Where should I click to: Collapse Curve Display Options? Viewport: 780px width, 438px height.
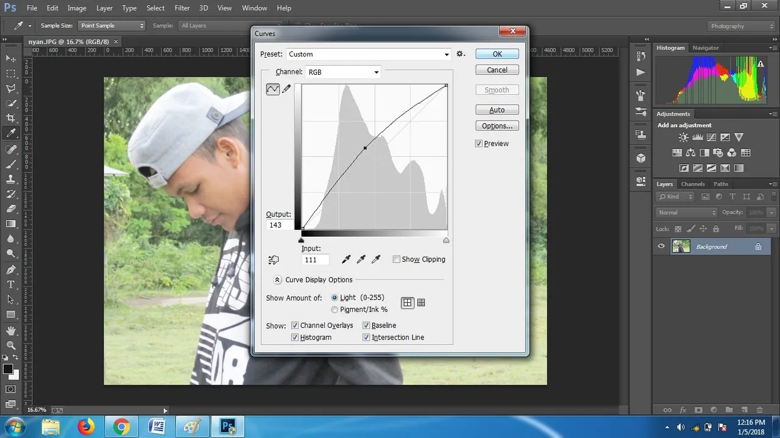277,280
